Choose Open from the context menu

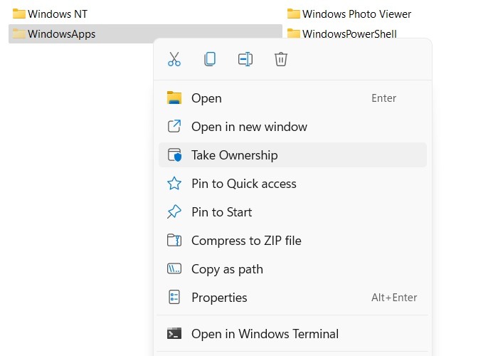point(292,98)
